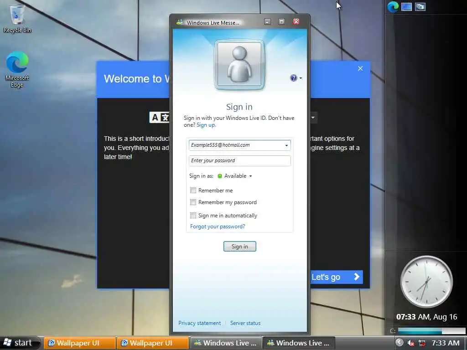Click the network connection tray icon

pyautogui.click(x=422, y=343)
